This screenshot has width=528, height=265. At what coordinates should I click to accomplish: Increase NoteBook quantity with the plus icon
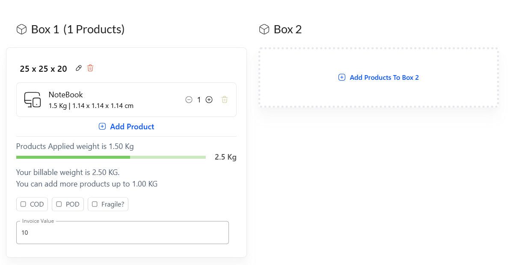click(x=209, y=100)
